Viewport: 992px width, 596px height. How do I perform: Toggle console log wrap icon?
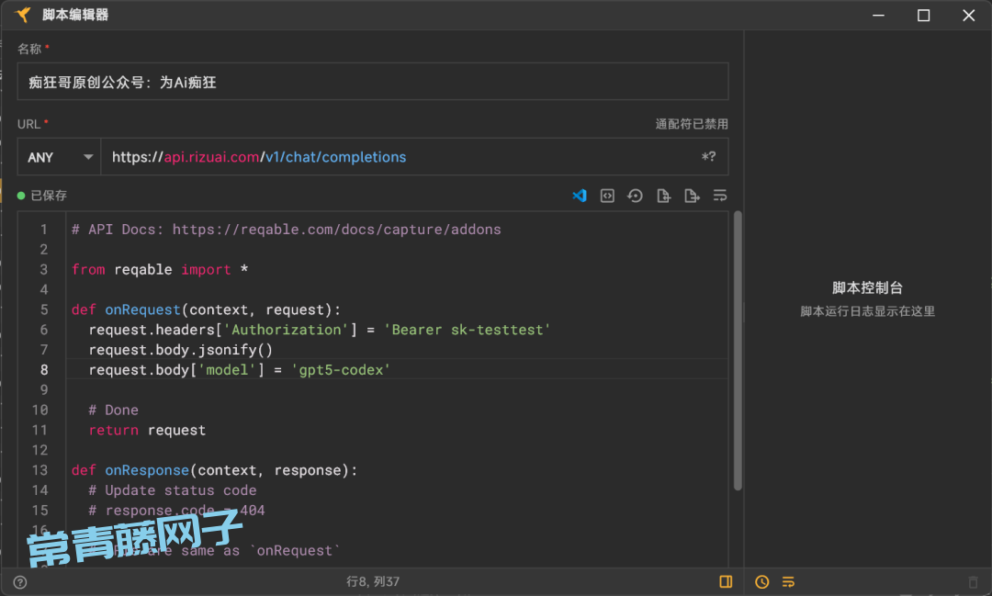(788, 581)
